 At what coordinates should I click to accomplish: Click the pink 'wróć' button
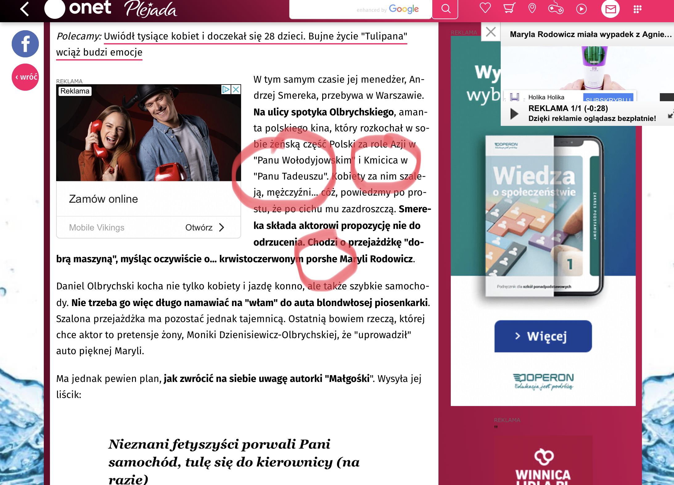coord(25,77)
